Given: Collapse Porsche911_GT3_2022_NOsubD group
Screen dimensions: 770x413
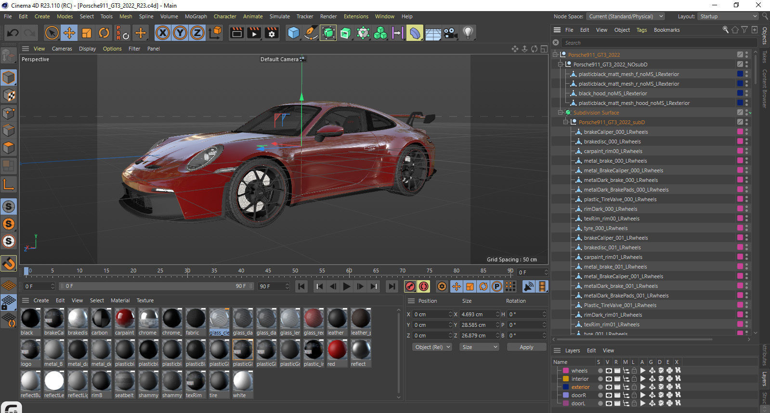Looking at the screenshot, I should pos(561,65).
